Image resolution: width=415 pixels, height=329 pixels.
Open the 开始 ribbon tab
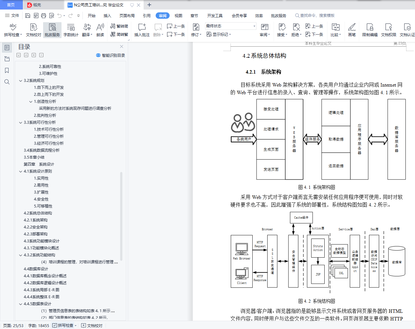(x=92, y=16)
